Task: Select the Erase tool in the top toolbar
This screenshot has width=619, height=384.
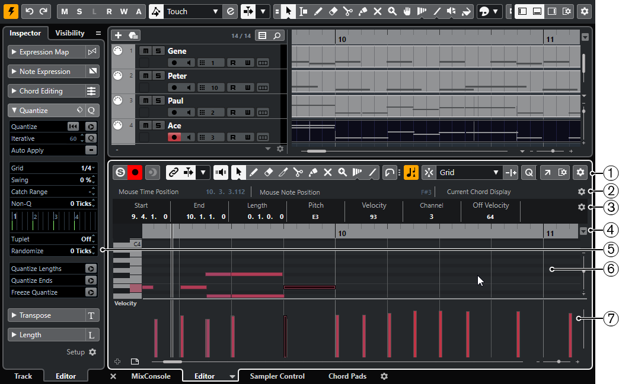Action: click(x=333, y=11)
